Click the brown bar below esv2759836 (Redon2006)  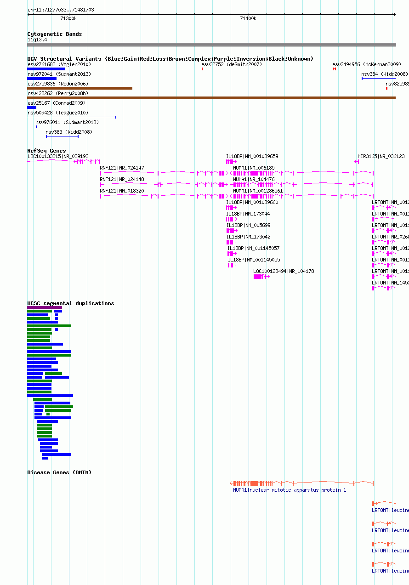click(x=80, y=88)
